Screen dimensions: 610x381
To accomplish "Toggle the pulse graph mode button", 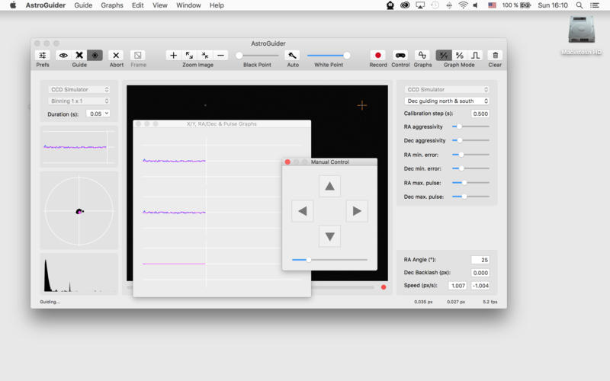I will coord(475,56).
